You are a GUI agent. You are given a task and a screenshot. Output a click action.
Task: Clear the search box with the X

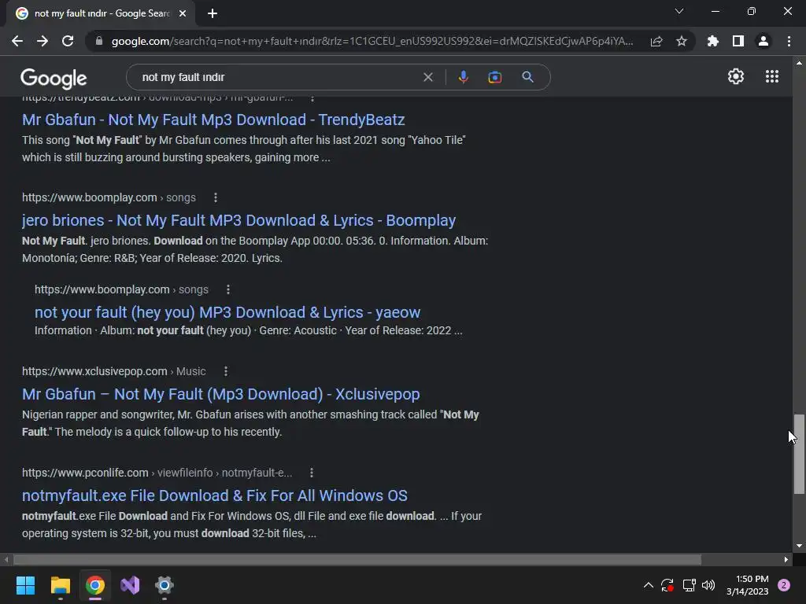point(427,77)
